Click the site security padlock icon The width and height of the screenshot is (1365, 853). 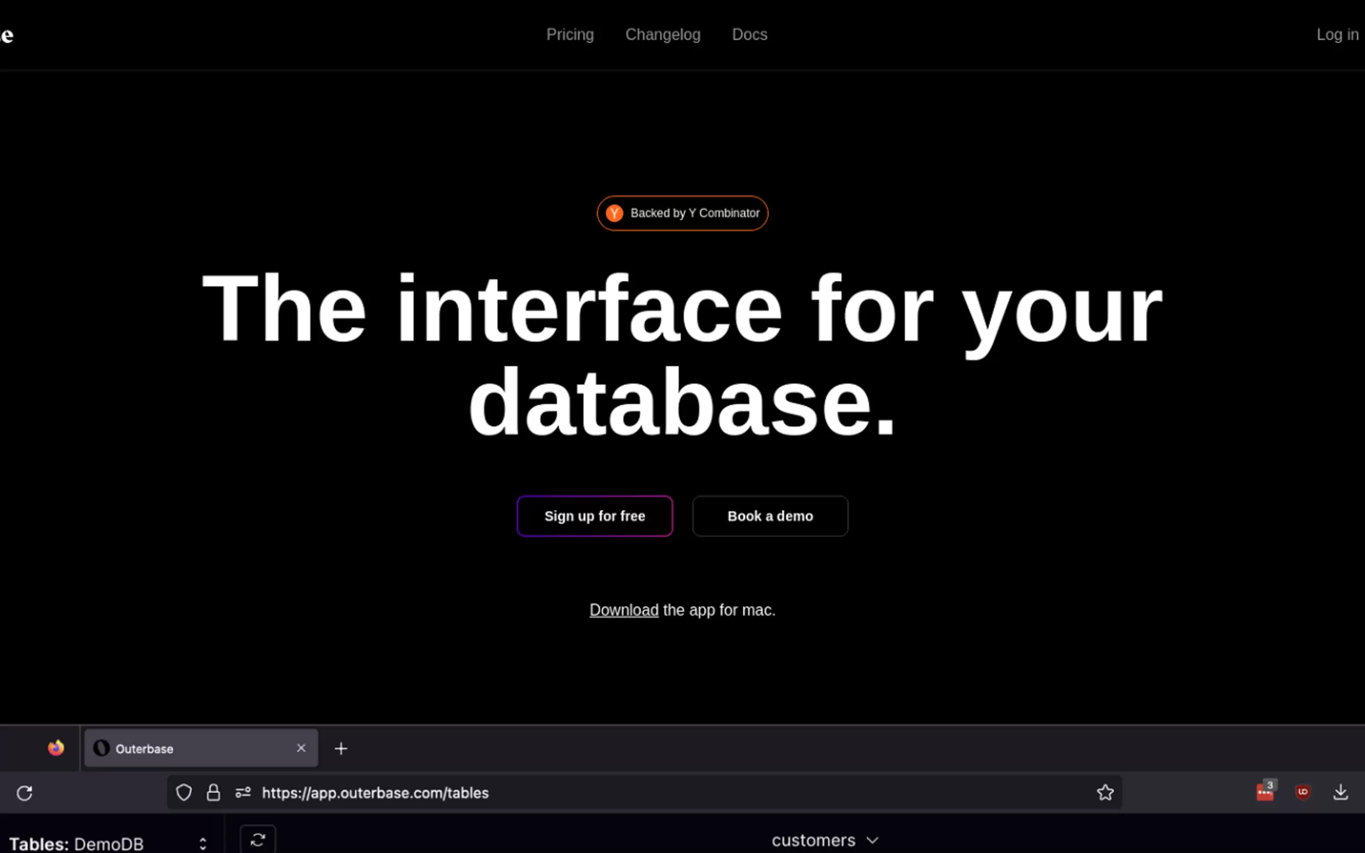[213, 793]
